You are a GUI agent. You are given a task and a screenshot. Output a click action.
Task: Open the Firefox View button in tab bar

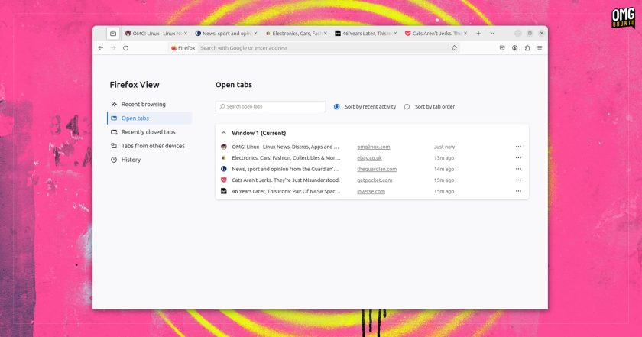pos(113,33)
